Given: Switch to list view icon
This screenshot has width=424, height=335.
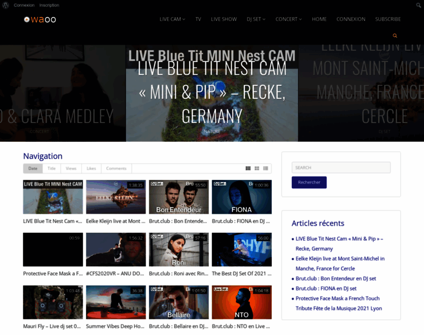Looking at the screenshot, I should click(266, 168).
